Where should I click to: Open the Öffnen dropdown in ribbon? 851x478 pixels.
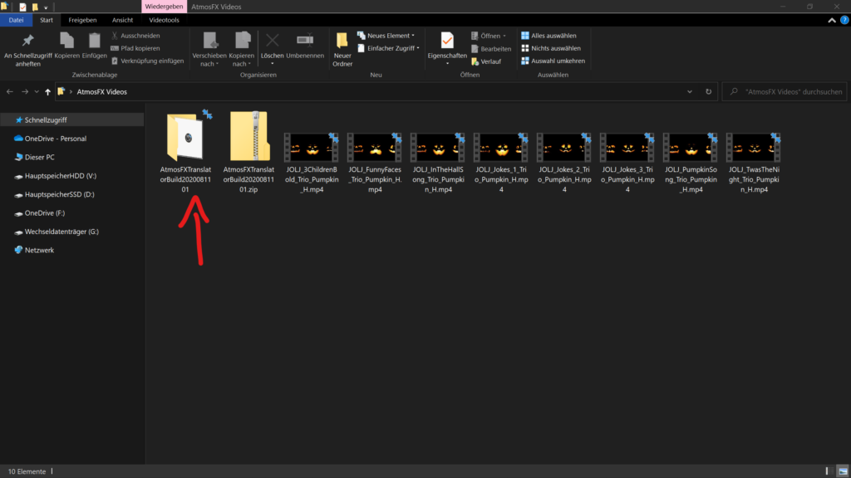click(x=489, y=36)
